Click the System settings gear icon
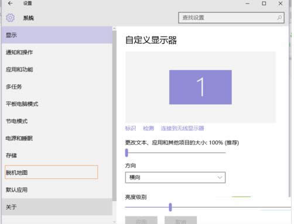 coord(10,18)
